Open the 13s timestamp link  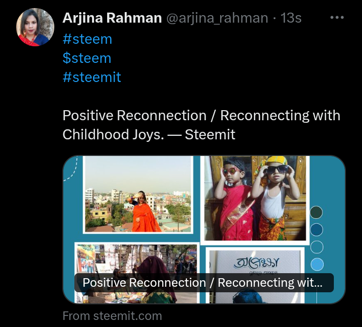coord(291,18)
